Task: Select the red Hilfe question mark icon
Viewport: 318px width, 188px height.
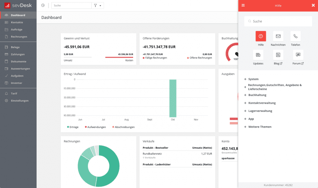Action: (261, 36)
